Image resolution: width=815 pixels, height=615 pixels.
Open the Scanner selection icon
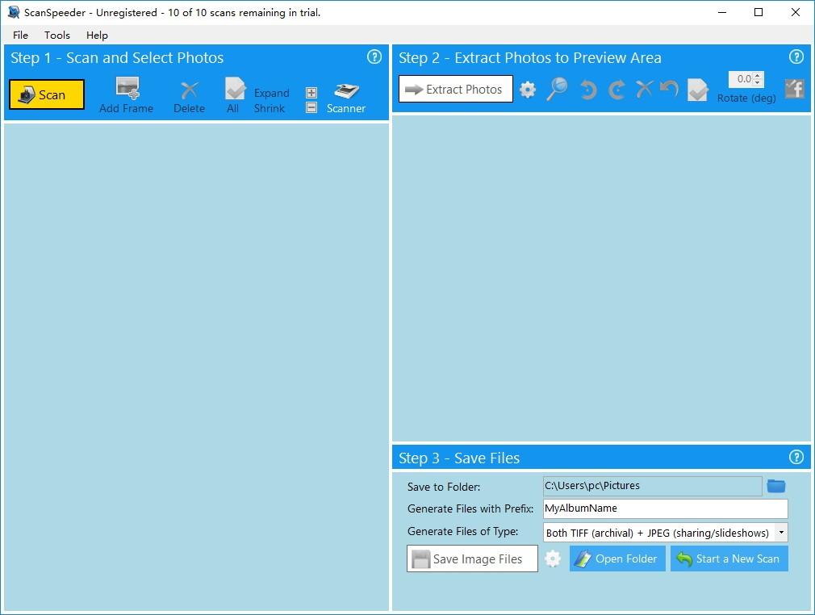(x=346, y=90)
